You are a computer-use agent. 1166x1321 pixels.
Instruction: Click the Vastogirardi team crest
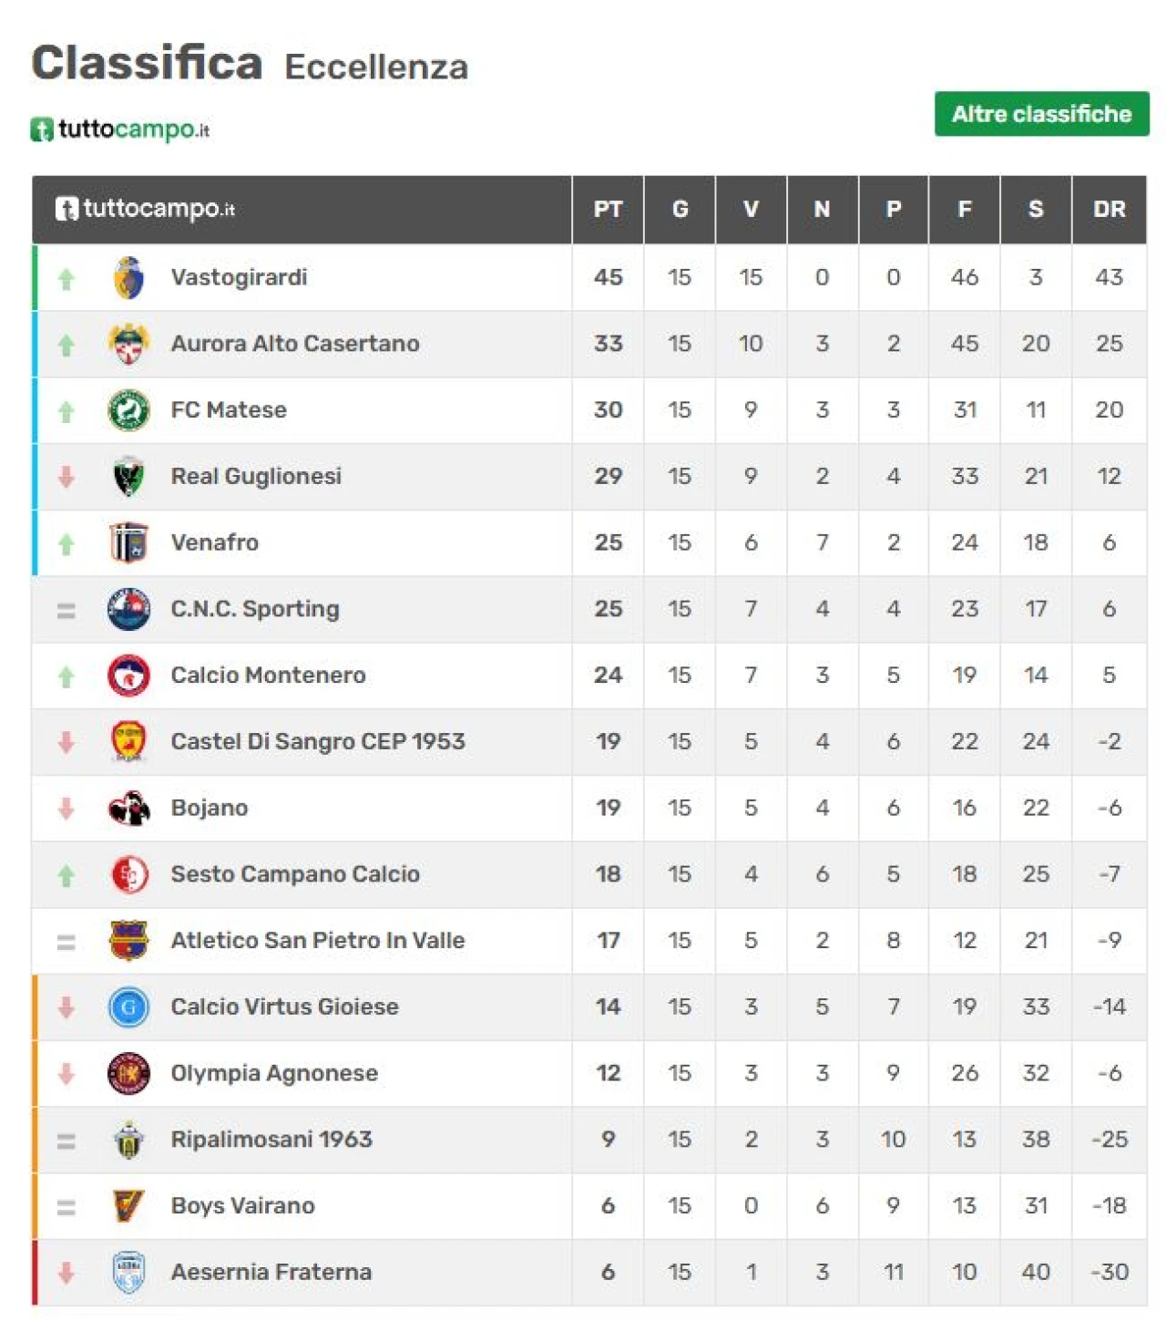(x=128, y=277)
